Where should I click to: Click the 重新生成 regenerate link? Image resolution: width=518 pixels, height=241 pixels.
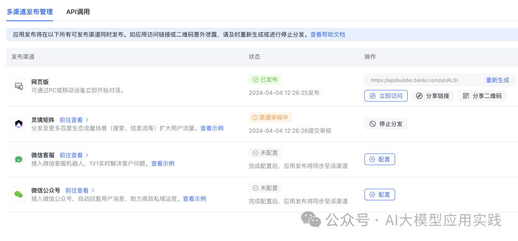point(497,80)
